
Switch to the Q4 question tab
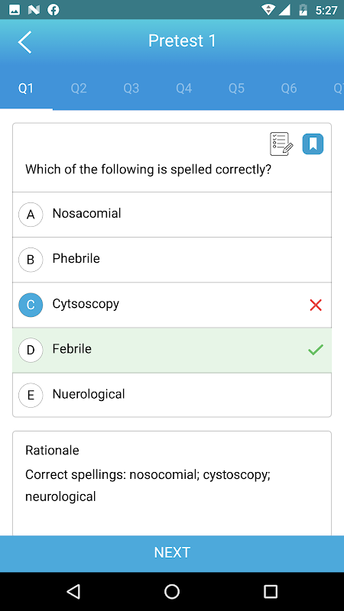(183, 89)
